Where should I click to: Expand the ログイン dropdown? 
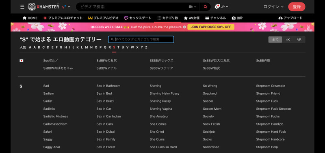tap(273, 7)
